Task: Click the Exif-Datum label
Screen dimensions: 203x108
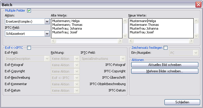Action: [x=13, y=90]
